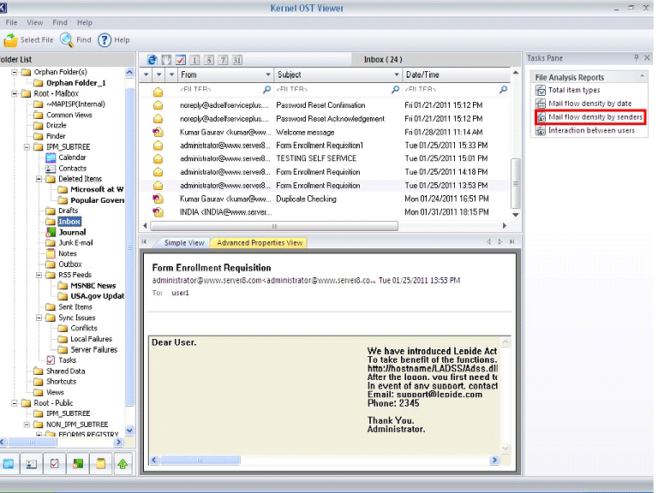Select the Journal folder
Viewport: 658px width, 493px height.
72,232
